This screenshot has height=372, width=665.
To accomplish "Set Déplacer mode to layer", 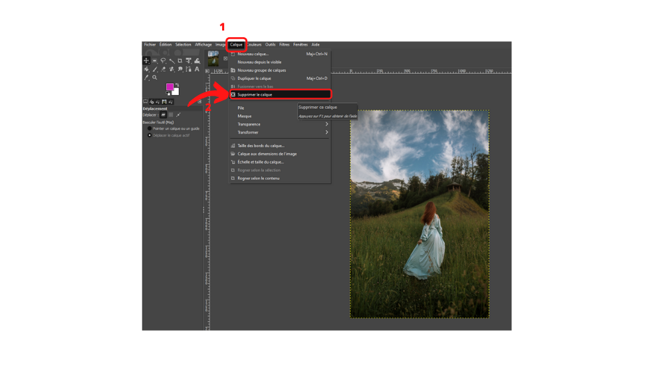I will pos(164,115).
